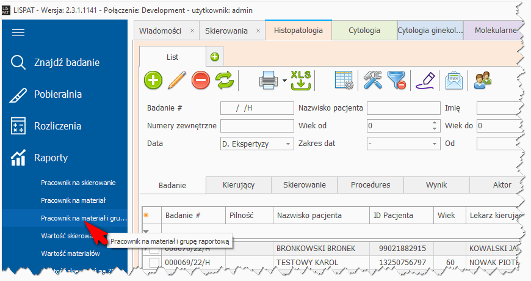The width and height of the screenshot is (531, 281).
Task: Click the red delete record icon
Action: coord(201,80)
